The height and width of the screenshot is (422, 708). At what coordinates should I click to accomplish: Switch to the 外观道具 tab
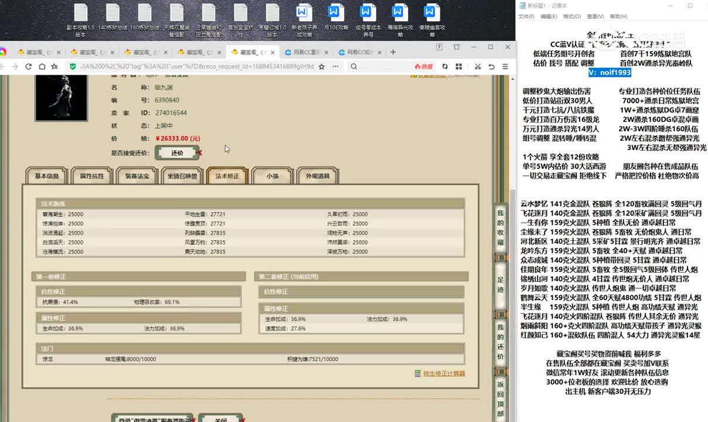[x=318, y=176]
